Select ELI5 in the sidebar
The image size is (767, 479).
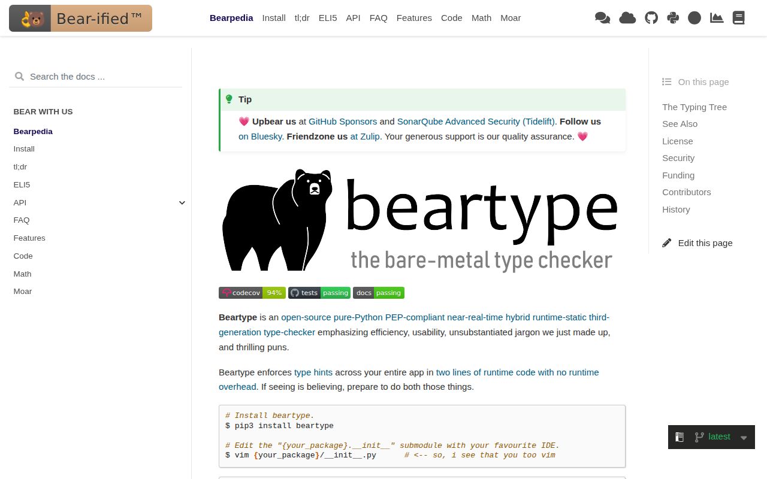(22, 184)
